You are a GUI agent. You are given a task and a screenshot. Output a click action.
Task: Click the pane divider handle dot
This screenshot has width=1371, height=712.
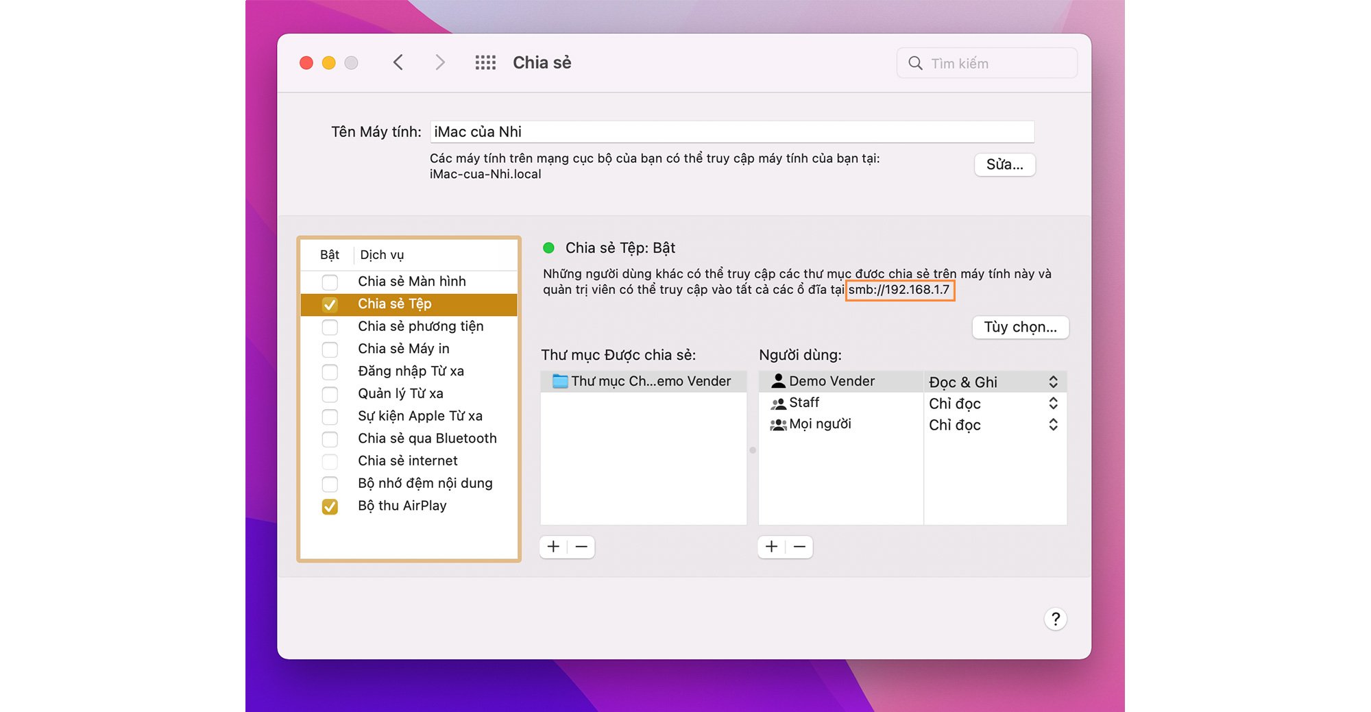pos(753,450)
